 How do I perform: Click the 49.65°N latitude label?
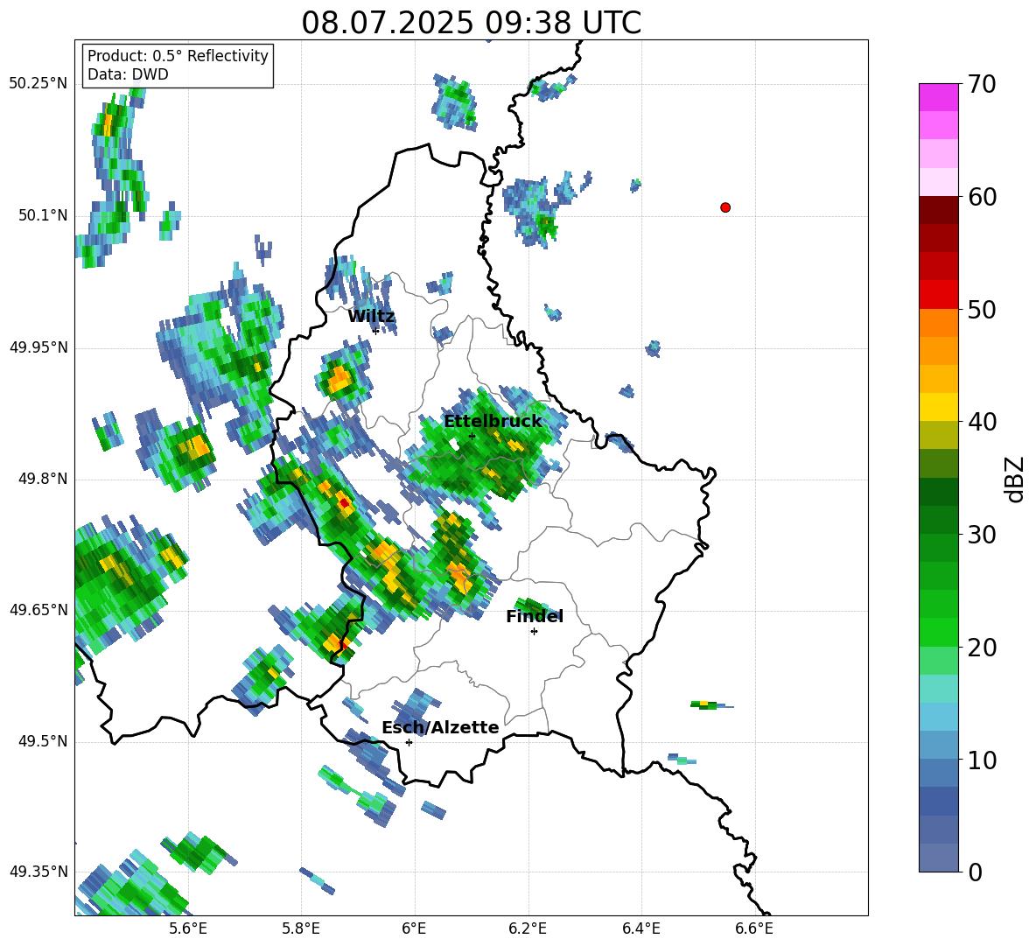(38, 609)
